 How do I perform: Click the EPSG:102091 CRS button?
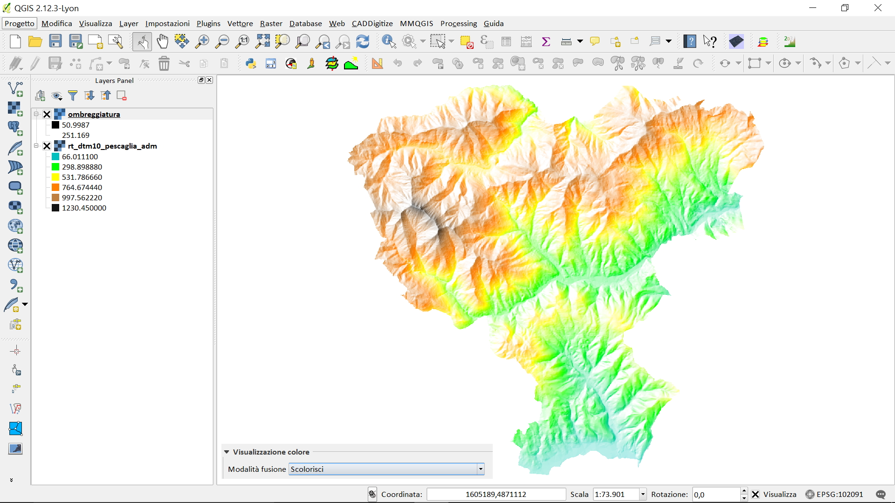pyautogui.click(x=834, y=494)
